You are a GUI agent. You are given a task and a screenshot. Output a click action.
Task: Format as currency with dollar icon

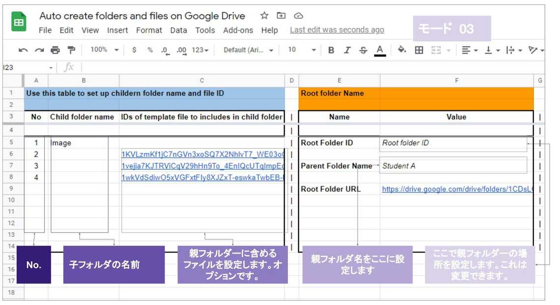click(134, 50)
